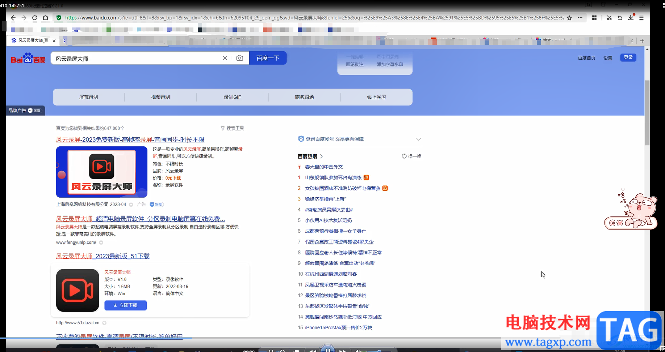Click the 百度一下 search button
The image size is (665, 352).
pyautogui.click(x=268, y=58)
